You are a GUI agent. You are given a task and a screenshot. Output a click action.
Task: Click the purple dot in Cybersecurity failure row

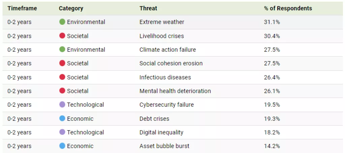click(62, 104)
